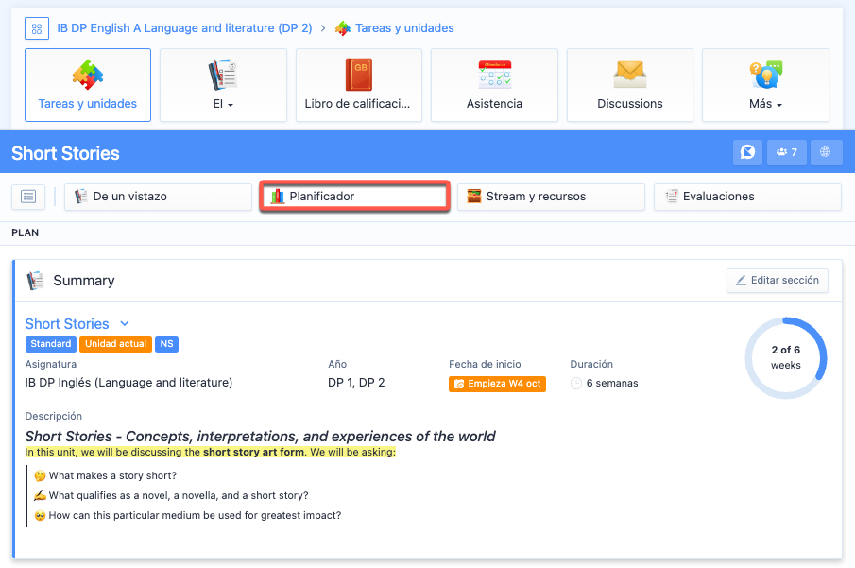Viewport: 855px width, 568px height.
Task: Expand chevron next to Short Stories title
Action: pyautogui.click(x=125, y=324)
